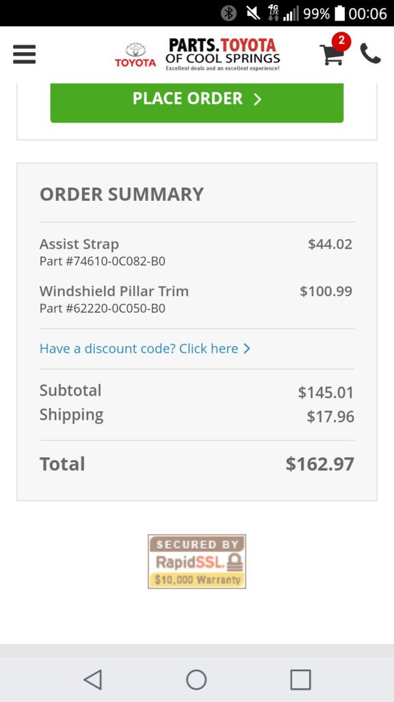Tap the Android back button

tap(93, 679)
